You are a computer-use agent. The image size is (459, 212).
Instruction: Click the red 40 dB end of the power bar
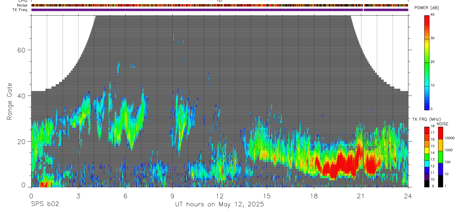(x=426, y=17)
